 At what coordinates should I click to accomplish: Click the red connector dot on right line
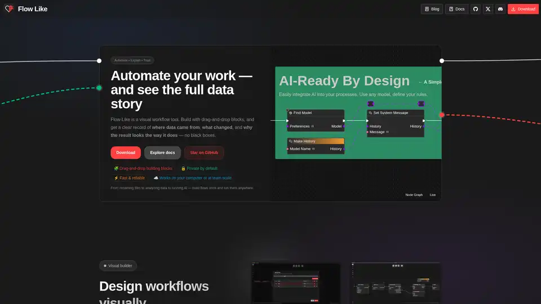pos(442,115)
